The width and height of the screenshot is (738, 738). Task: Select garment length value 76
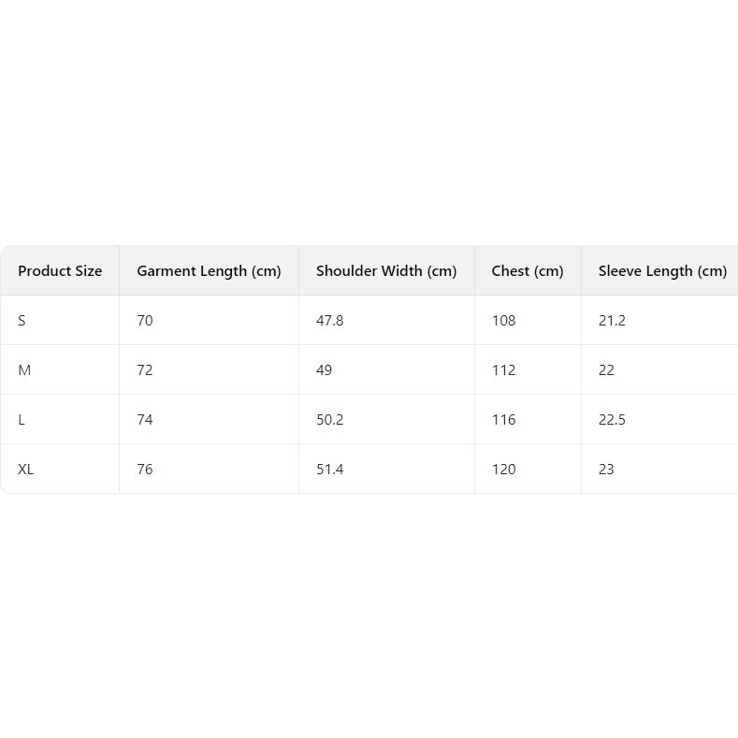coord(145,470)
